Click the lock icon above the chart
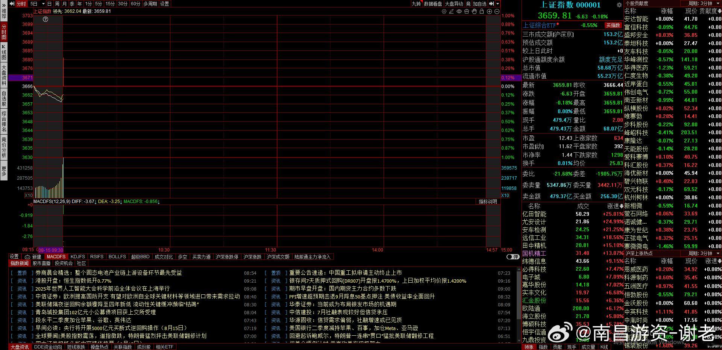722x350 pixels. point(482,11)
